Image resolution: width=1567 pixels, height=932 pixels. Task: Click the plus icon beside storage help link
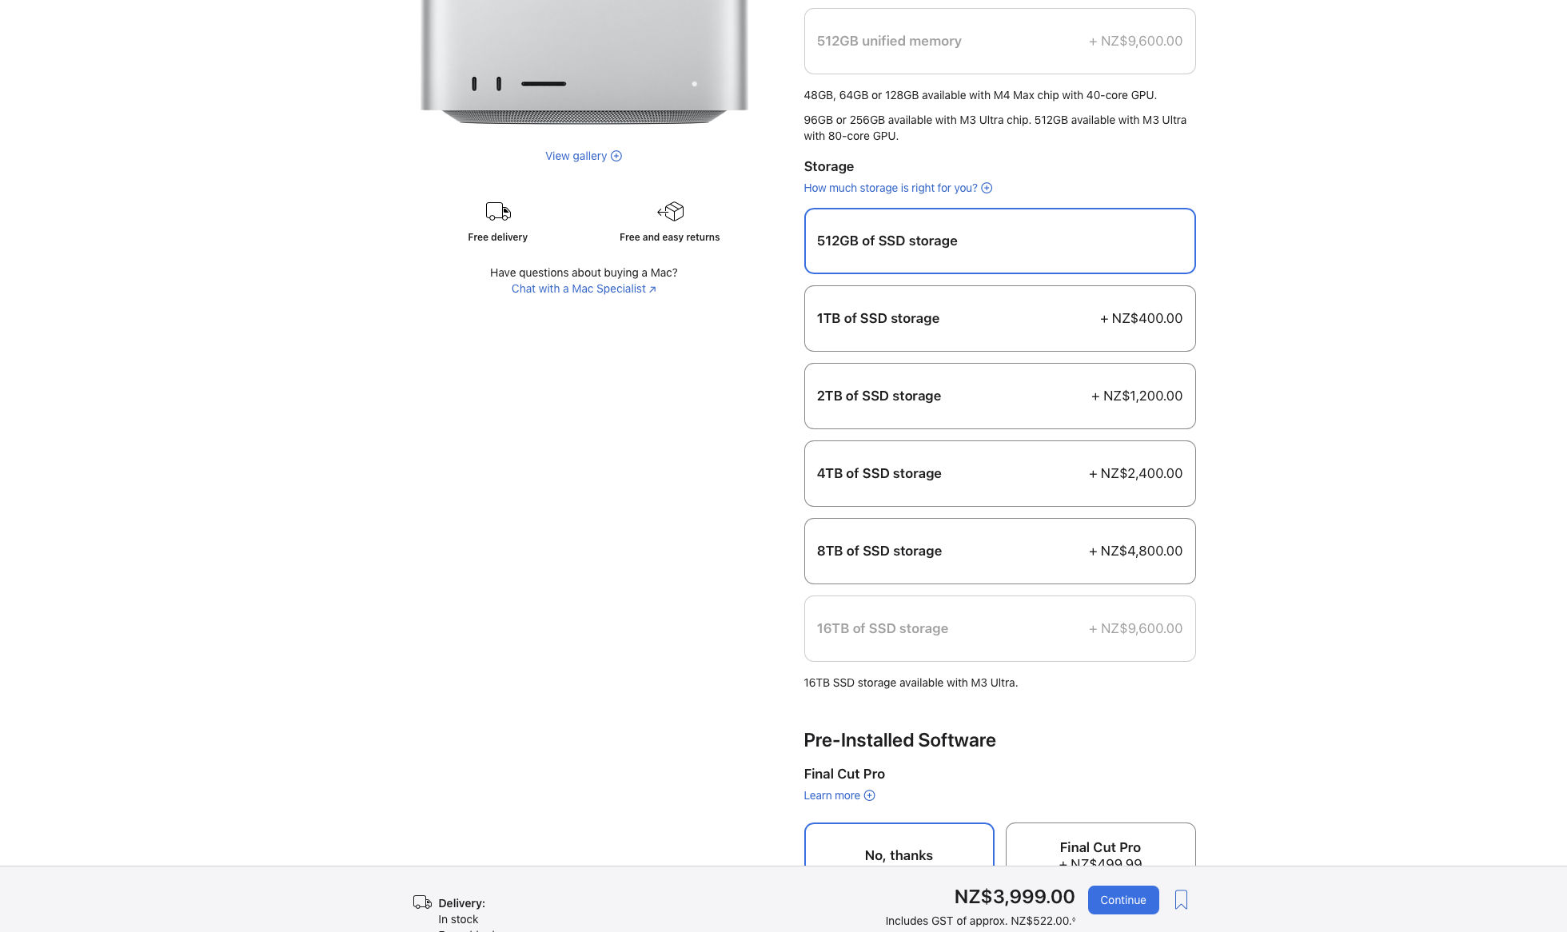point(987,188)
